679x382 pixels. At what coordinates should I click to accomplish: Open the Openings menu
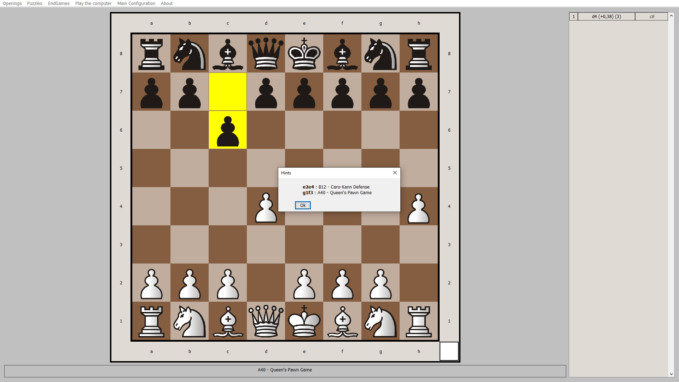pyautogui.click(x=12, y=3)
